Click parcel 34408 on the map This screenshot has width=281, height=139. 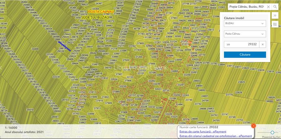tap(35, 49)
